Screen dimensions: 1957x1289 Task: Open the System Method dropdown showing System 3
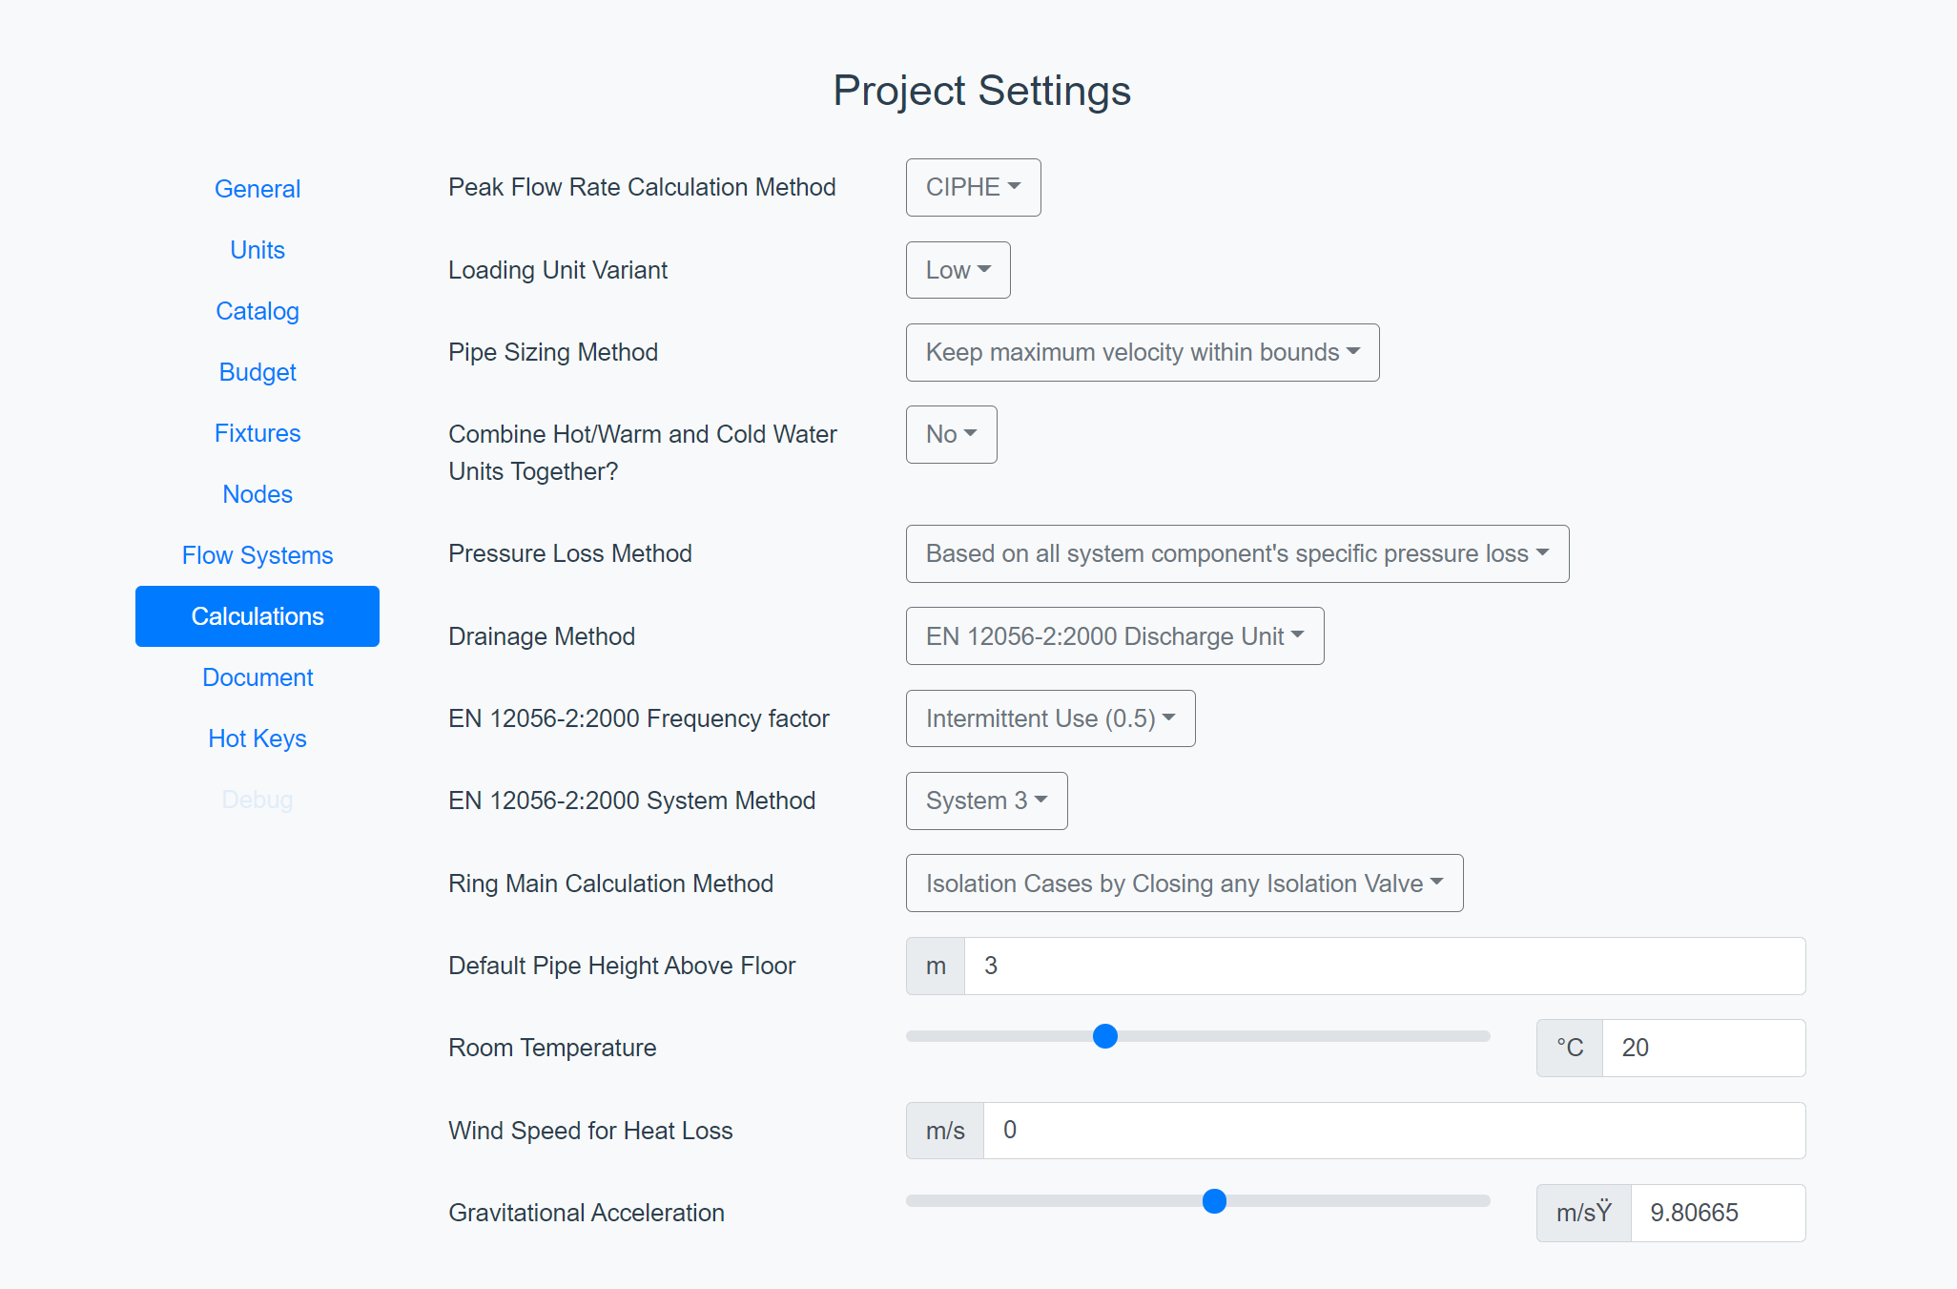click(x=985, y=800)
